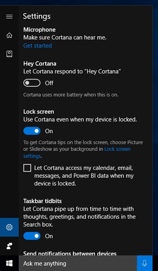Activate the microphone icon in search box
This screenshot has width=158, height=271.
click(145, 263)
